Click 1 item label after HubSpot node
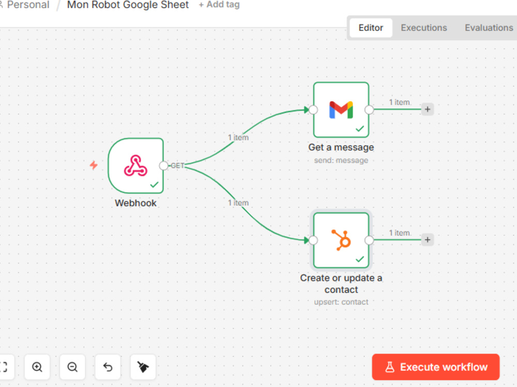 click(400, 233)
